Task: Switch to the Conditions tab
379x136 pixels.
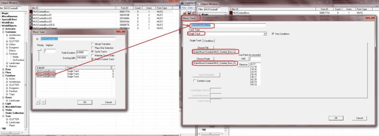Action: pos(209,41)
